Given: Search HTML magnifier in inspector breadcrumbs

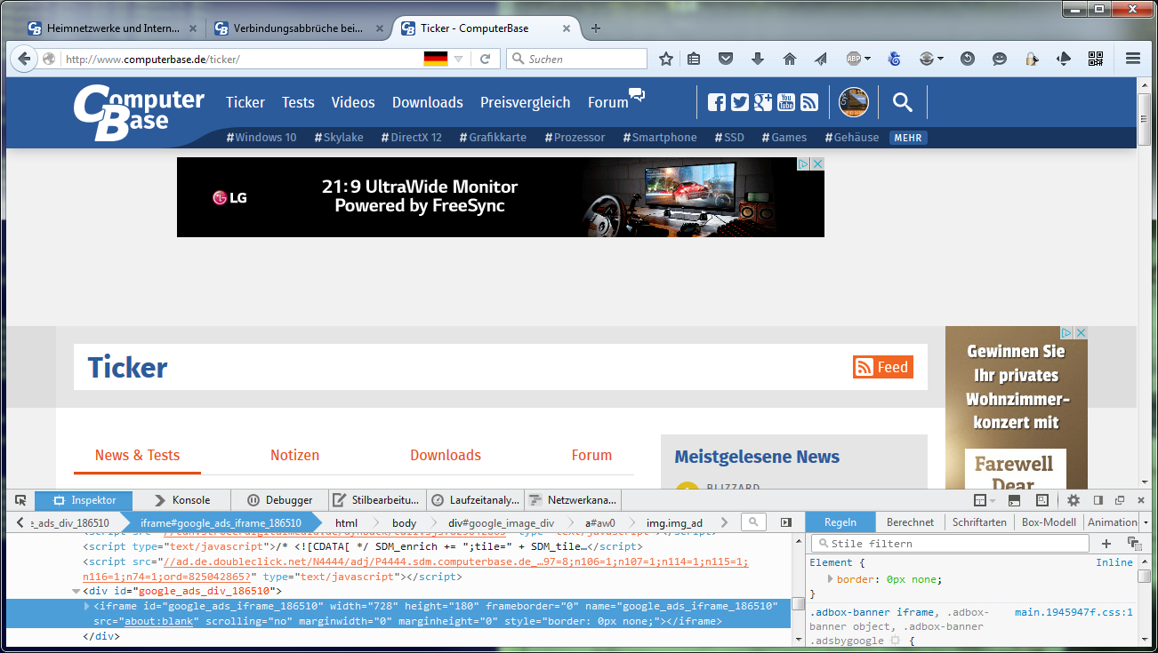Looking at the screenshot, I should (752, 522).
